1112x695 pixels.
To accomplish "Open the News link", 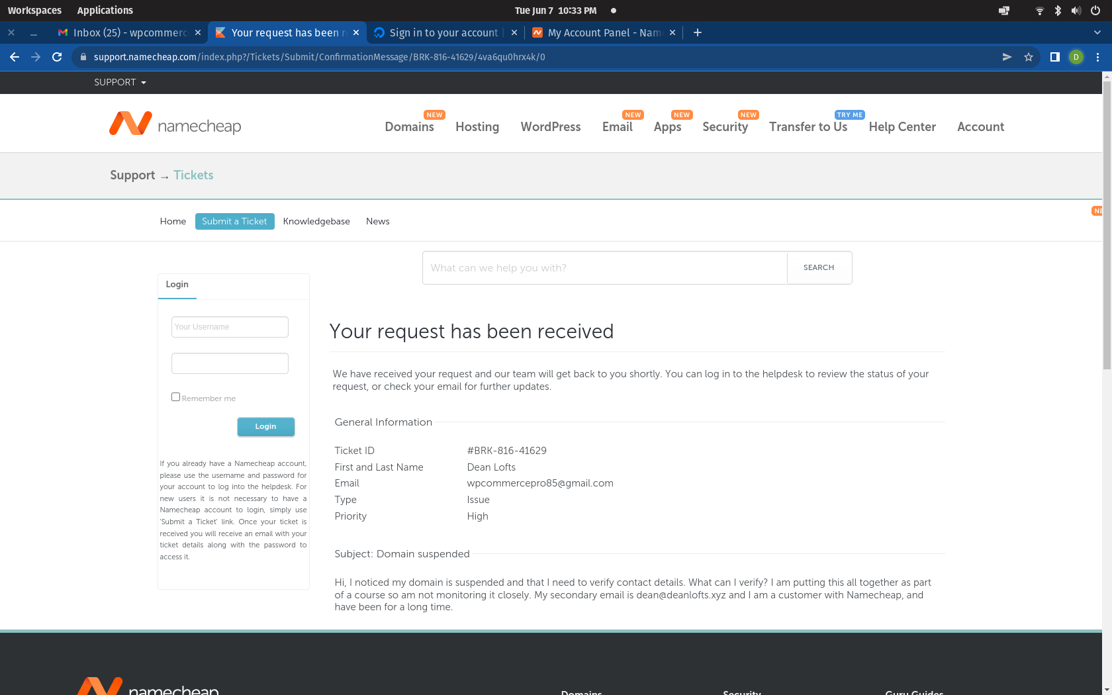I will pos(378,221).
